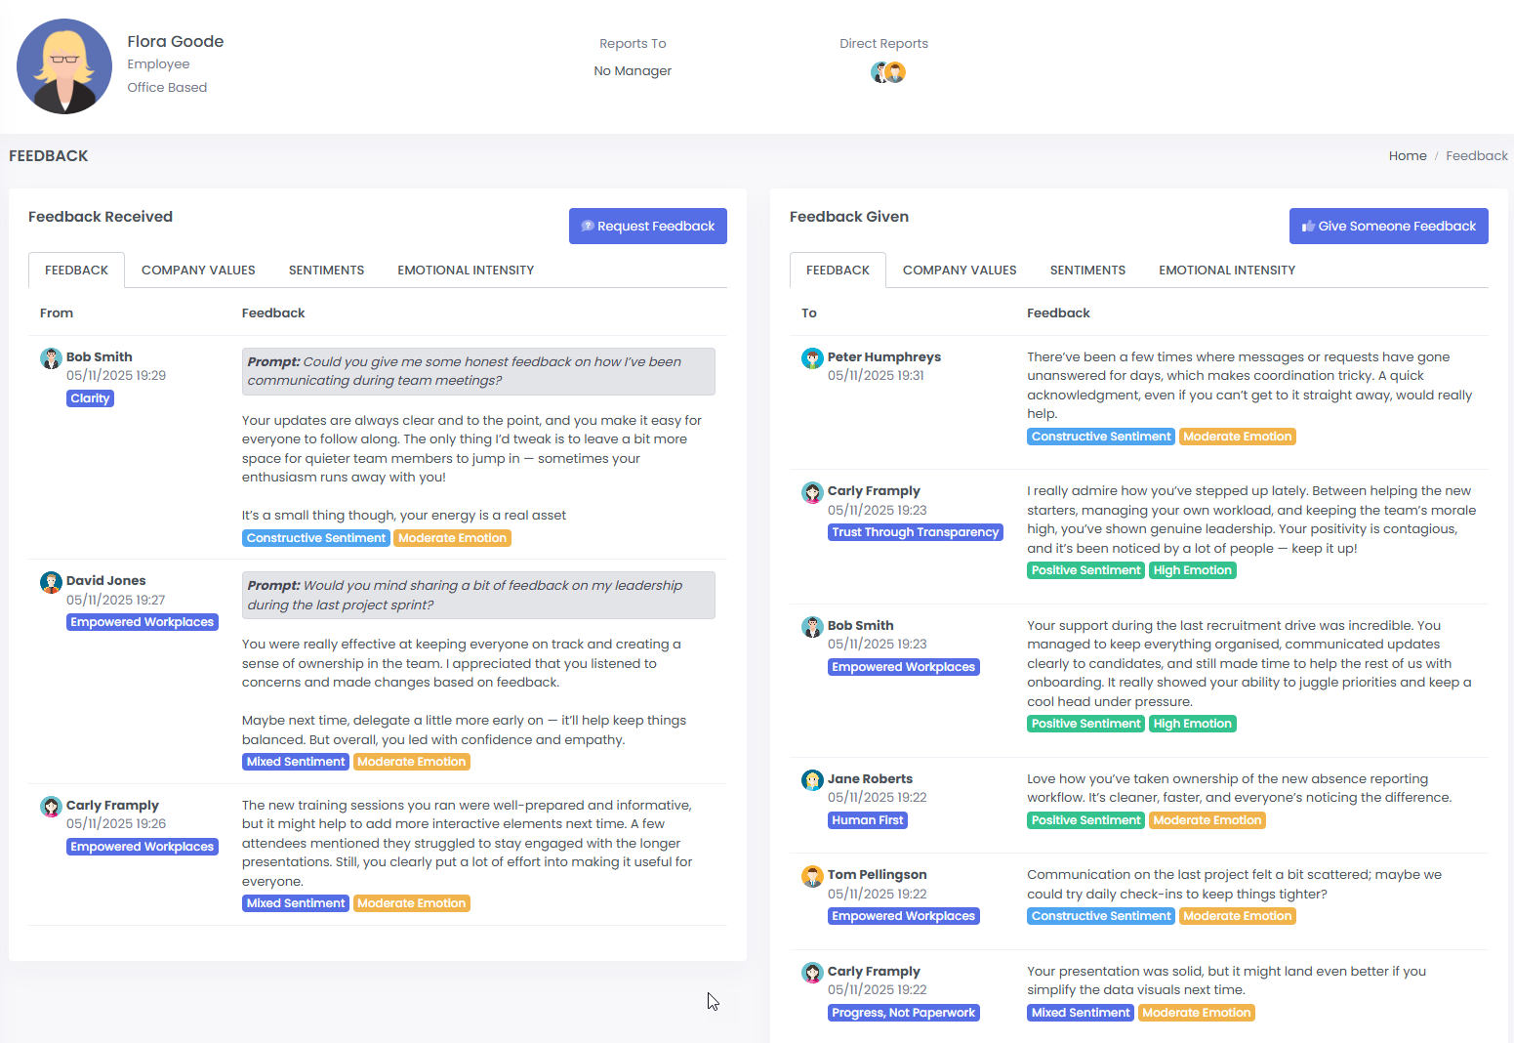Click Peter Humphreys's avatar icon

[x=812, y=358]
